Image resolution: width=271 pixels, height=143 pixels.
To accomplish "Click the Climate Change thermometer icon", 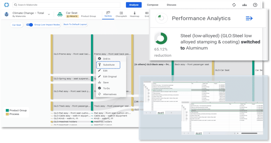I will (x=7, y=14).
